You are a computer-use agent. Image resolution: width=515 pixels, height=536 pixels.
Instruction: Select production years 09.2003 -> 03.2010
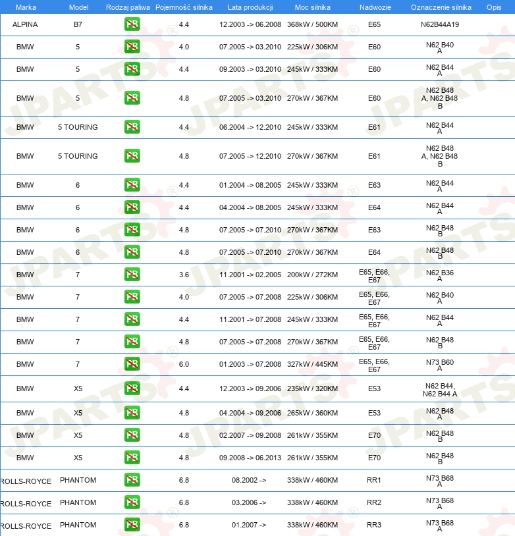(x=250, y=69)
